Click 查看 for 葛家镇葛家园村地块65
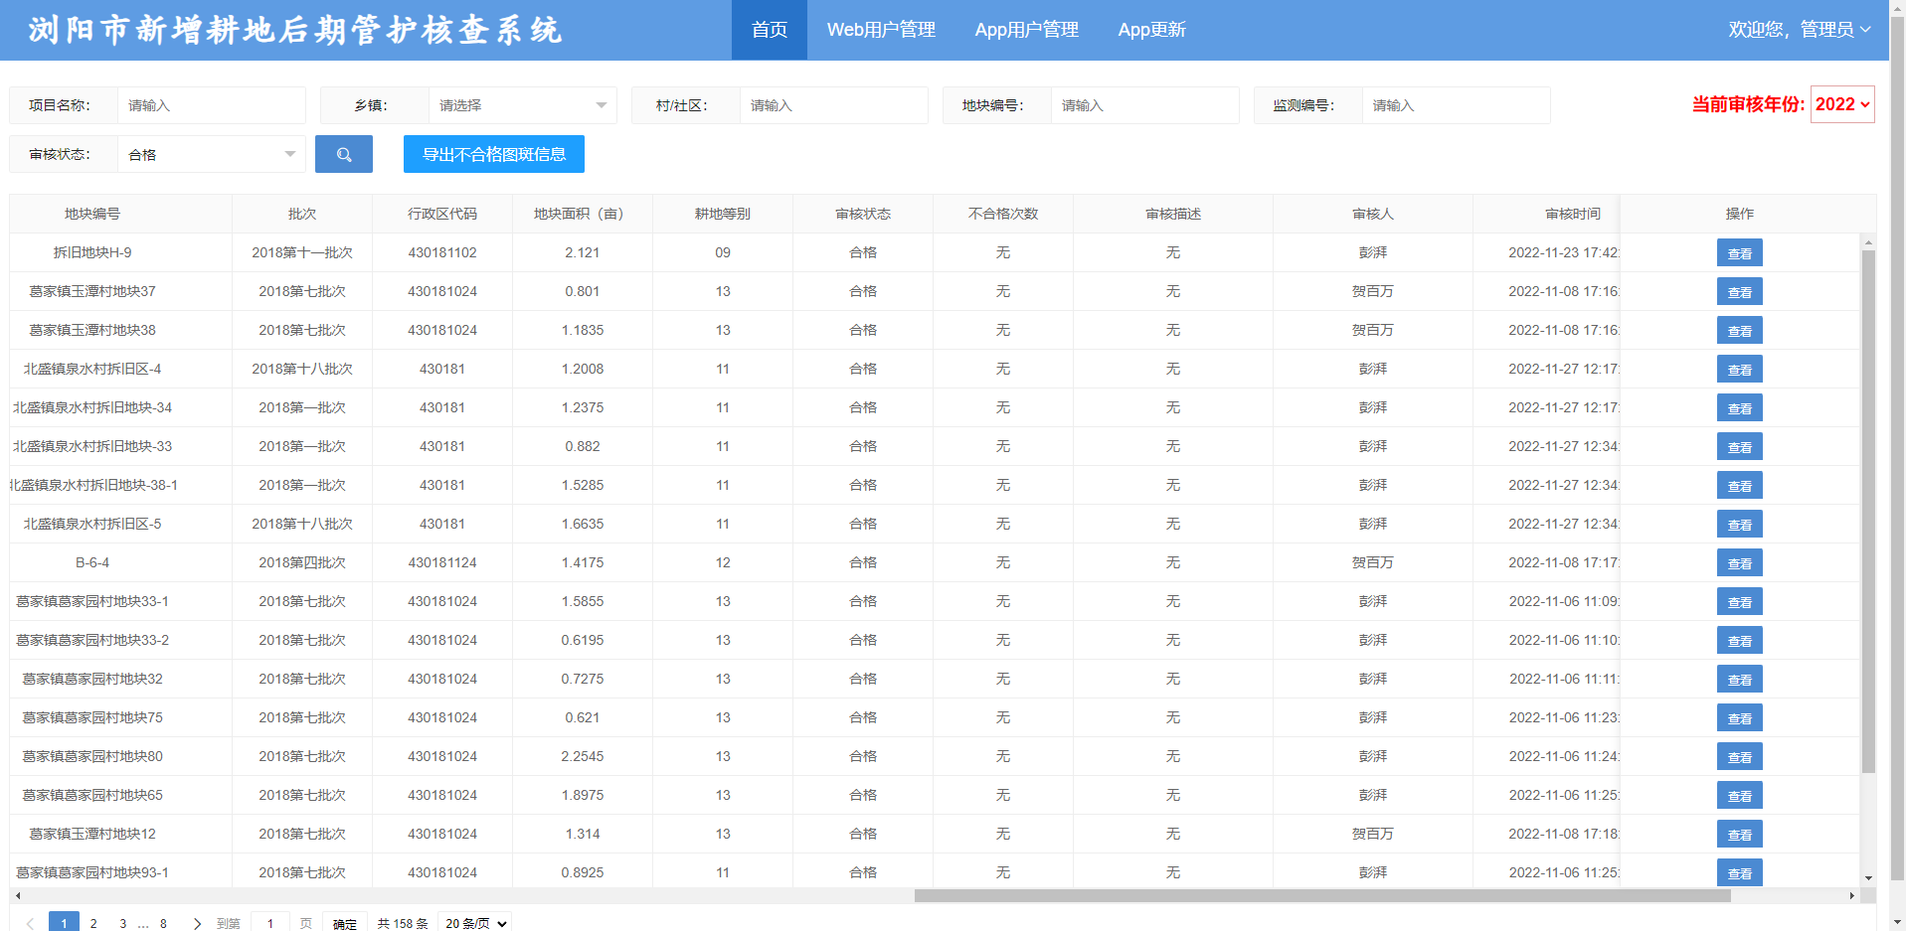This screenshot has height=931, width=1906. pyautogui.click(x=1740, y=796)
